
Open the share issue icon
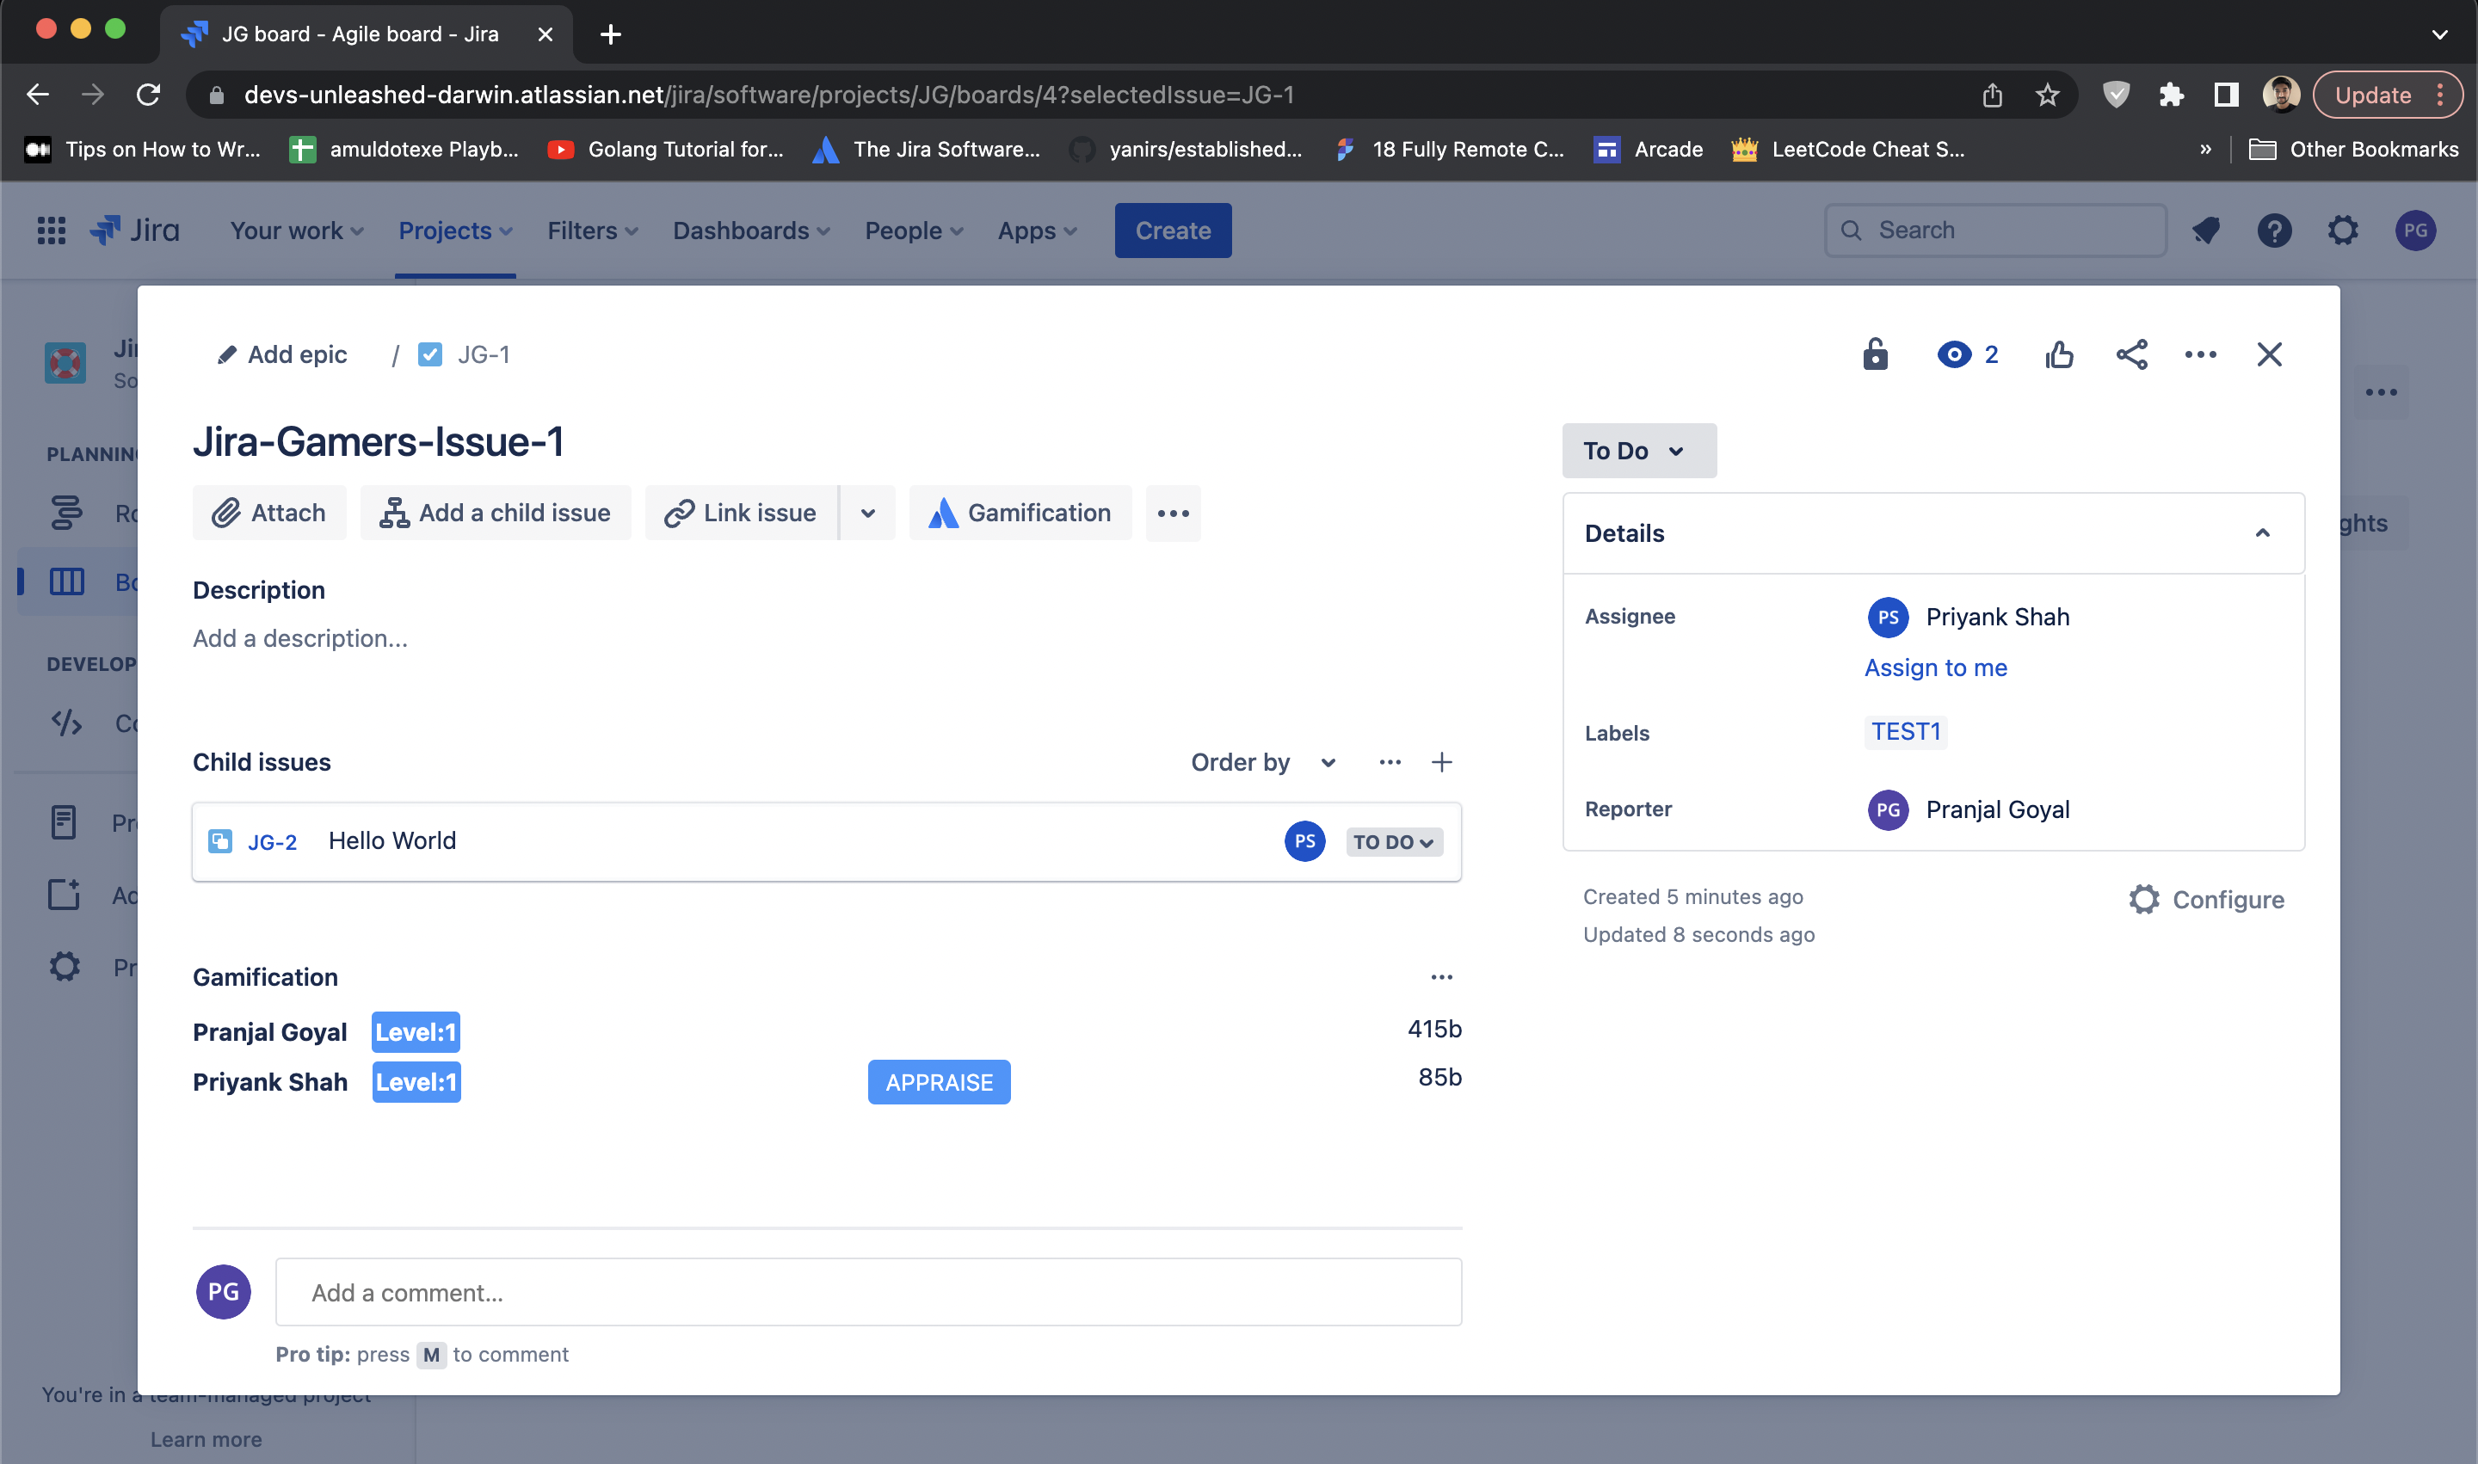coord(2131,354)
